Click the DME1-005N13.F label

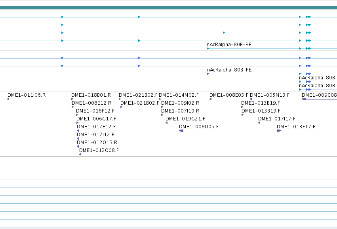coord(270,95)
